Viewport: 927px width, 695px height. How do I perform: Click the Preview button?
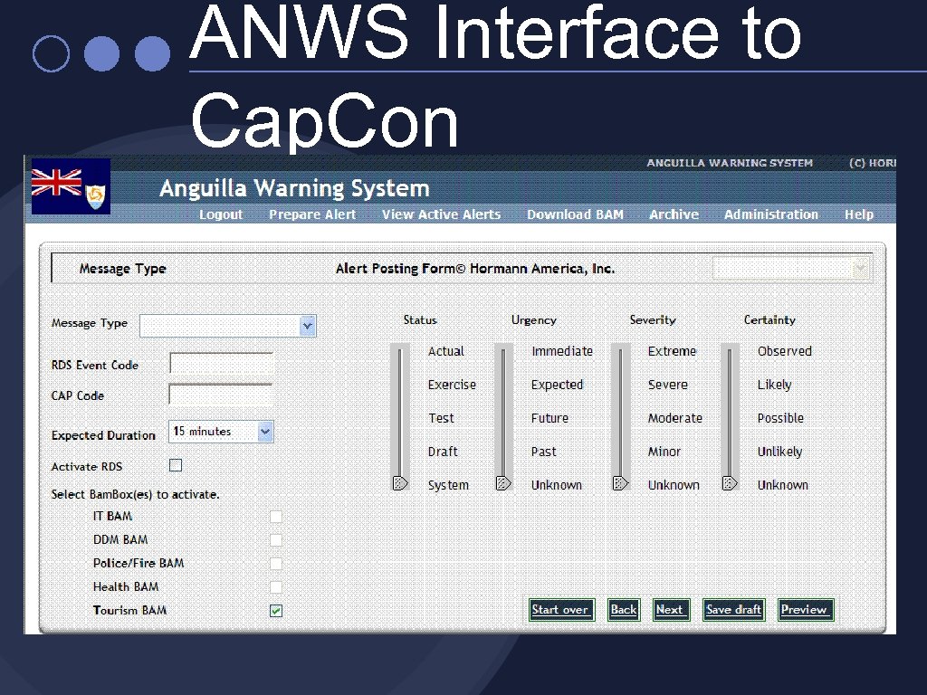pyautogui.click(x=805, y=610)
